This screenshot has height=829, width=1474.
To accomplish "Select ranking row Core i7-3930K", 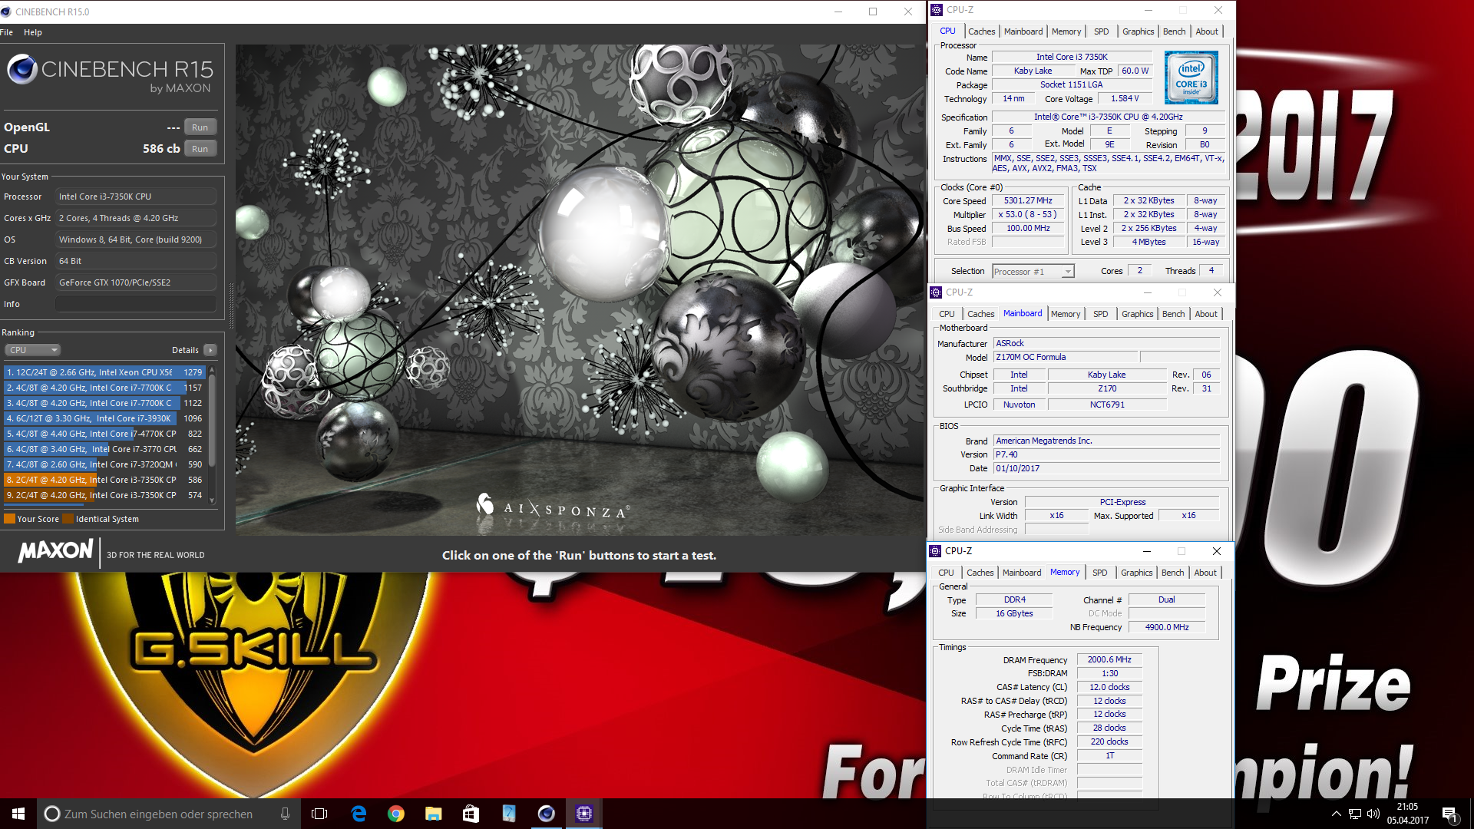I will (104, 418).
